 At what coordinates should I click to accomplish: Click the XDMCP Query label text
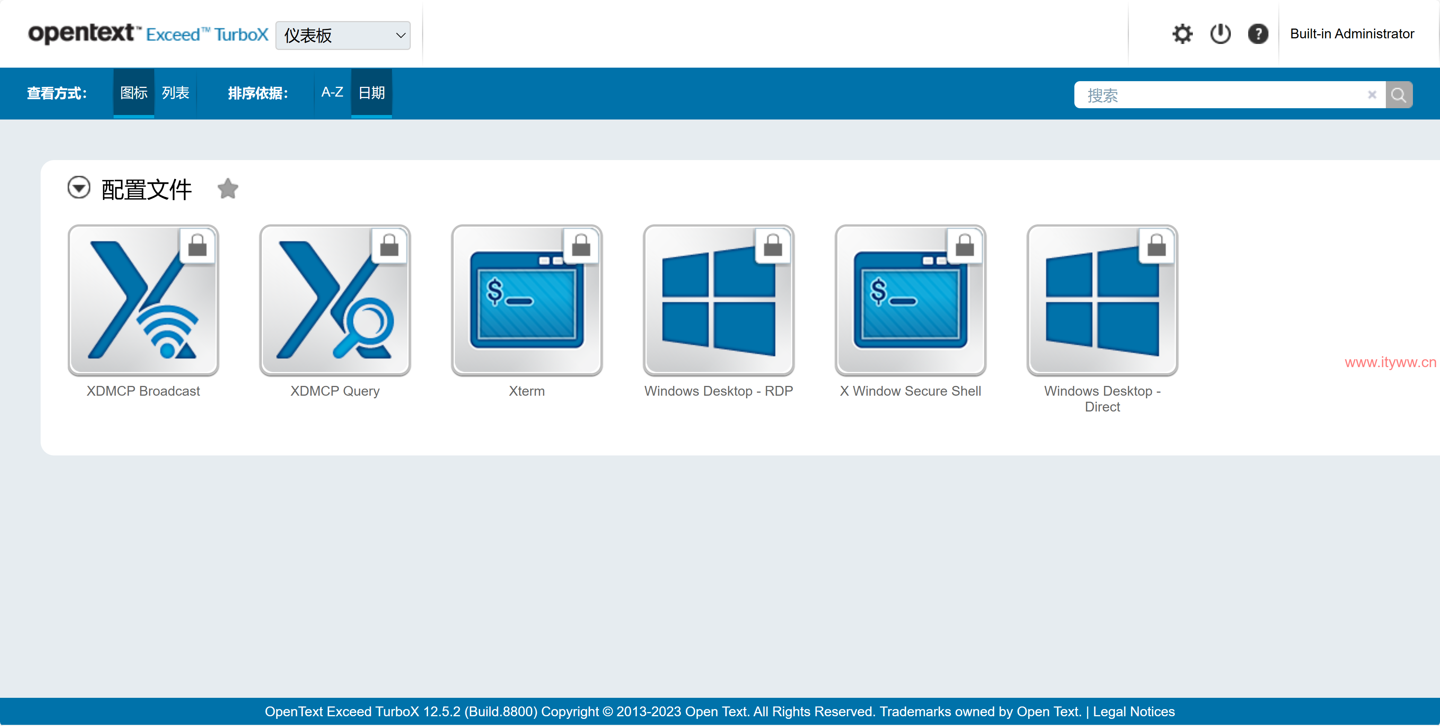pos(335,391)
